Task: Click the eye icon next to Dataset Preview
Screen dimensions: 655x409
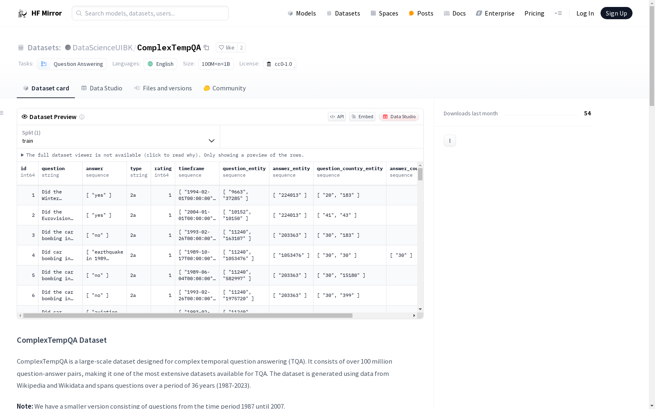Action: [x=25, y=117]
